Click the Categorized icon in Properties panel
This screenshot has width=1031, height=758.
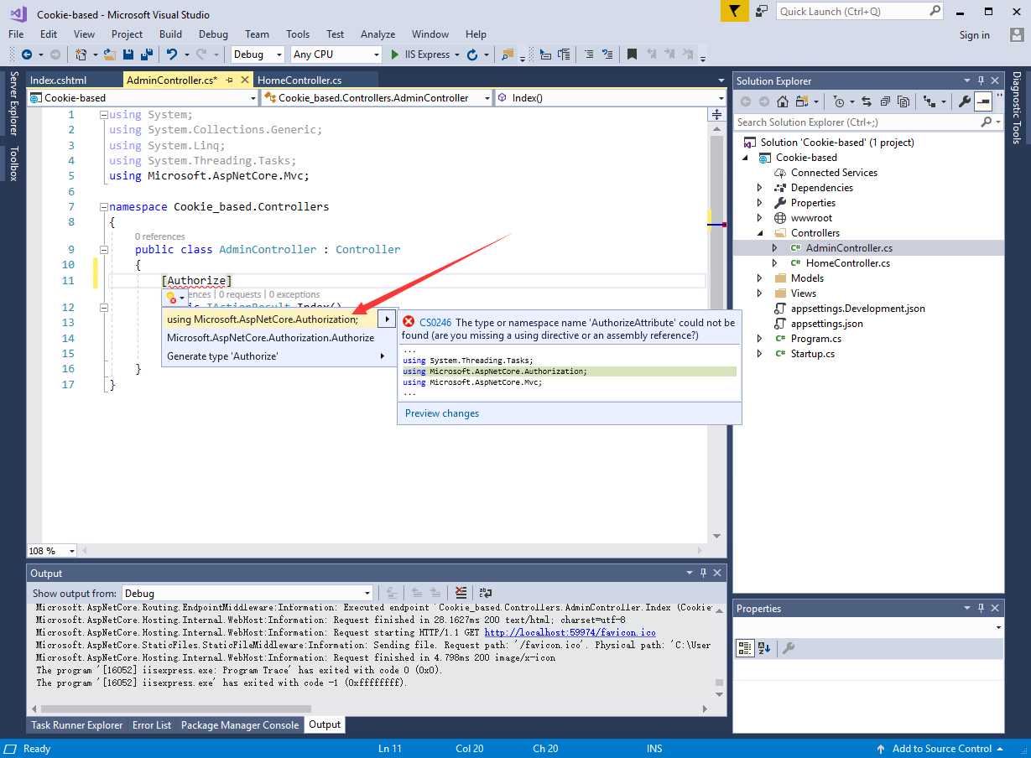point(744,647)
